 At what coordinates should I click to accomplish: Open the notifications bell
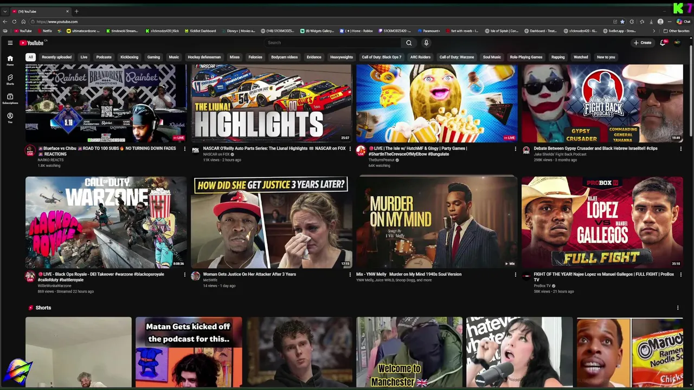[663, 43]
